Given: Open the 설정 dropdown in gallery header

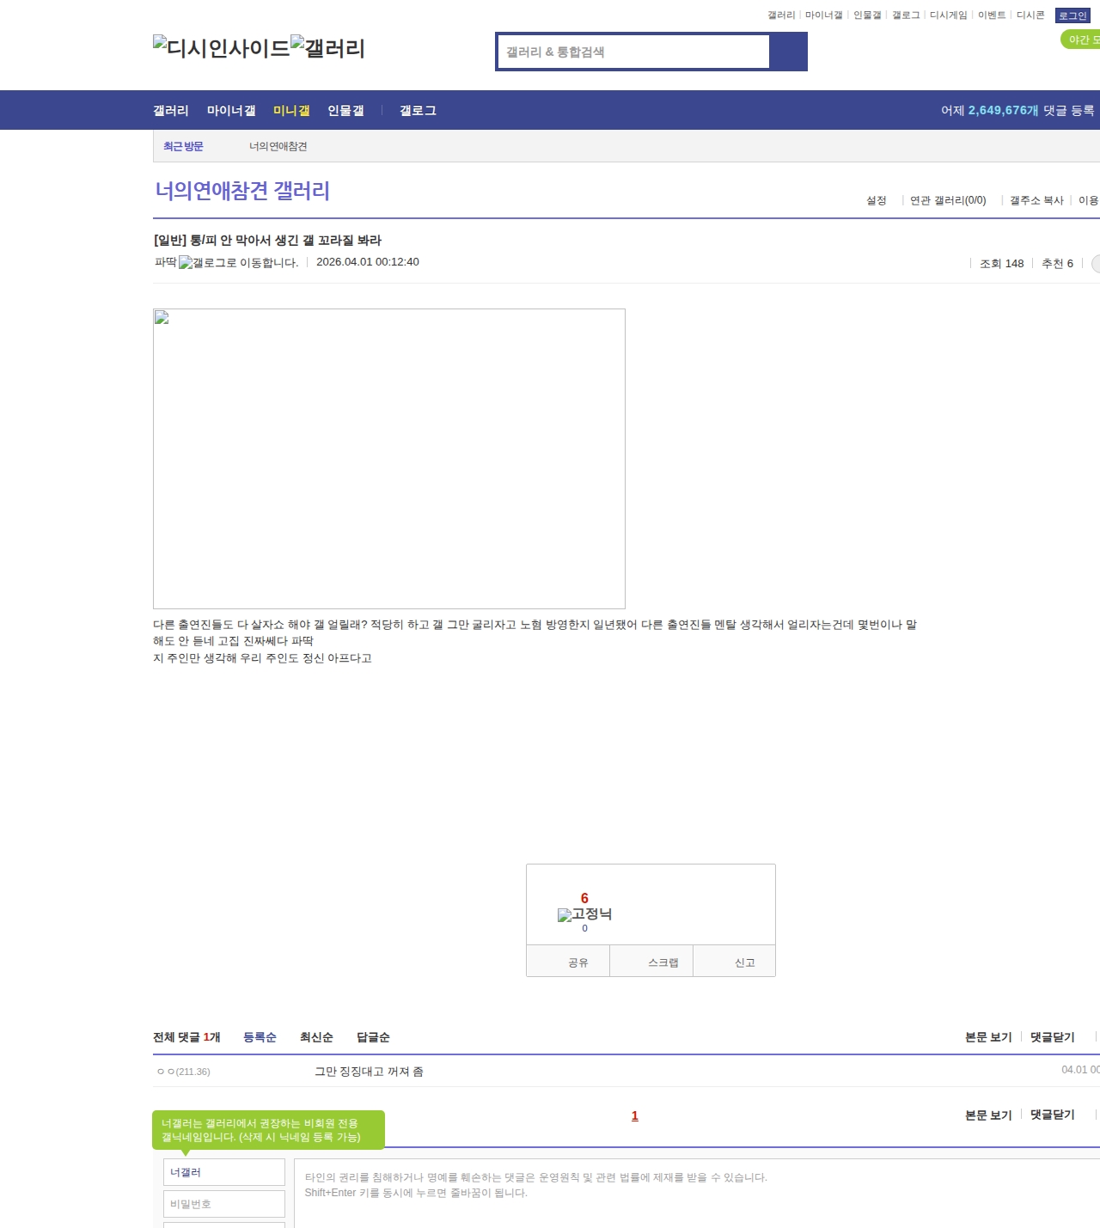Looking at the screenshot, I should (876, 200).
